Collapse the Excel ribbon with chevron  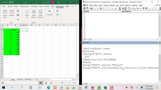pos(76,23)
